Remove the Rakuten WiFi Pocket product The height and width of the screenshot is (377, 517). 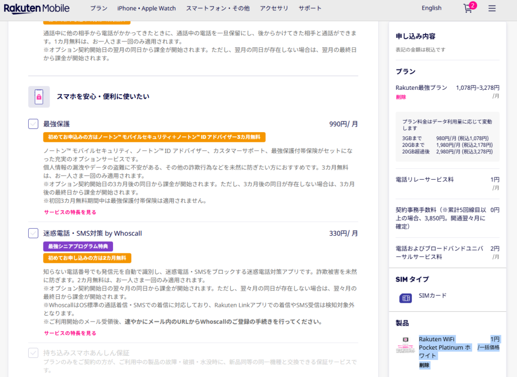click(424, 365)
